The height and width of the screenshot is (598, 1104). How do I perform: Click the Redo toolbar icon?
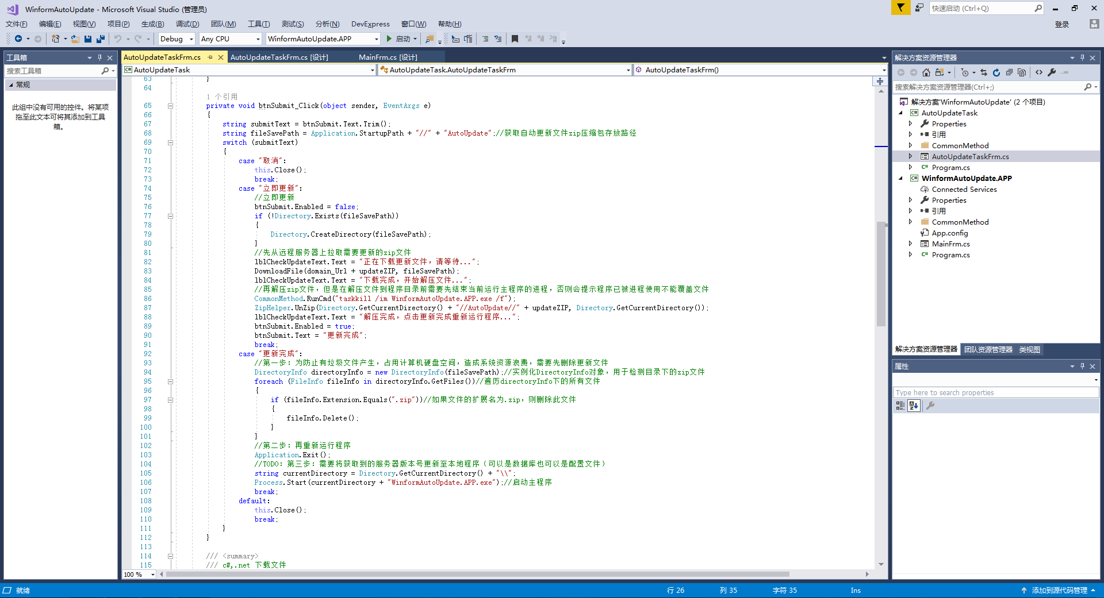click(138, 39)
